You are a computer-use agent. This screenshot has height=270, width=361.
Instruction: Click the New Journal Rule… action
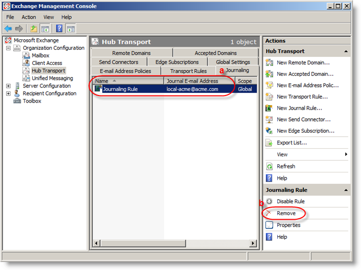pos(299,108)
